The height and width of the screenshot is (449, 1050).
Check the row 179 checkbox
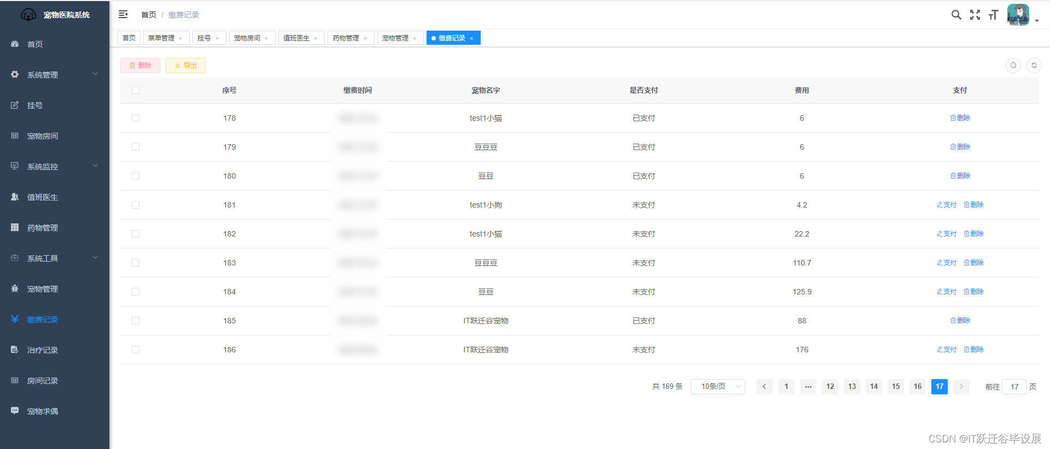tap(136, 147)
